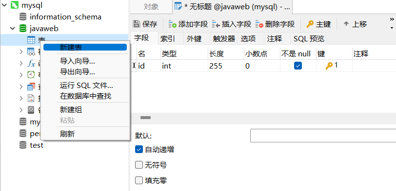Switch to the 对象 tab
Viewport: 396px width, 191px height.
click(x=151, y=7)
